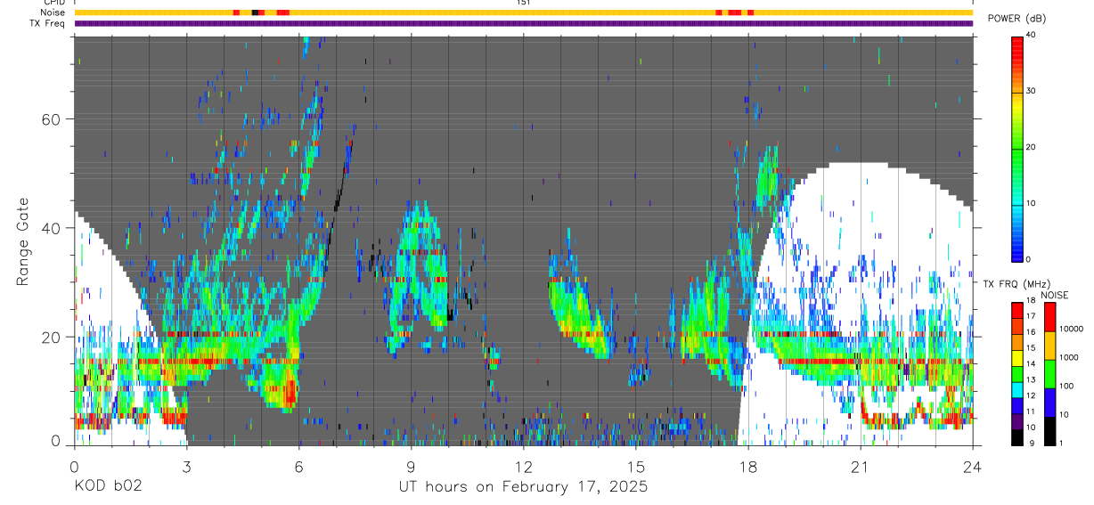Click x-axis tick label '9'

tap(412, 467)
